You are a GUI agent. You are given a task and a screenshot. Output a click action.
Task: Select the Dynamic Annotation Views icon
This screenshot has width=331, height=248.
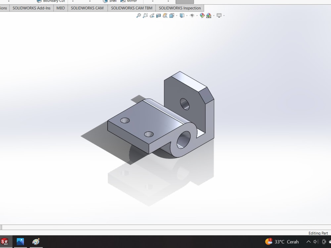(165, 16)
